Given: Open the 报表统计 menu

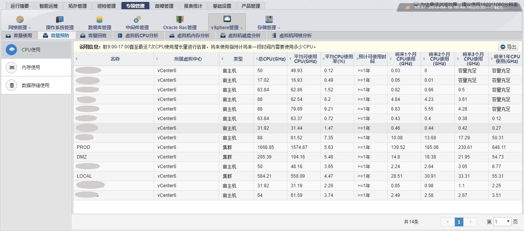Looking at the screenshot, I should coord(193,5).
